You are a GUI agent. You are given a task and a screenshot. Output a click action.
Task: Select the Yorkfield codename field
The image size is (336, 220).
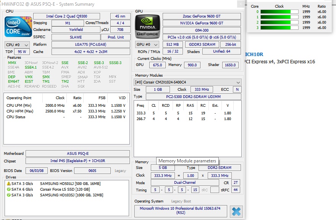(x=76, y=30)
